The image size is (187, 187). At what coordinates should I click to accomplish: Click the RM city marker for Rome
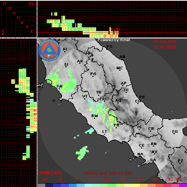[95, 116]
